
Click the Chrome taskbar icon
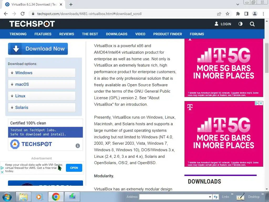[x=56, y=197]
